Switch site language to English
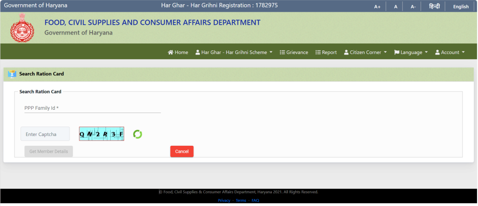478x206 pixels. (x=461, y=7)
